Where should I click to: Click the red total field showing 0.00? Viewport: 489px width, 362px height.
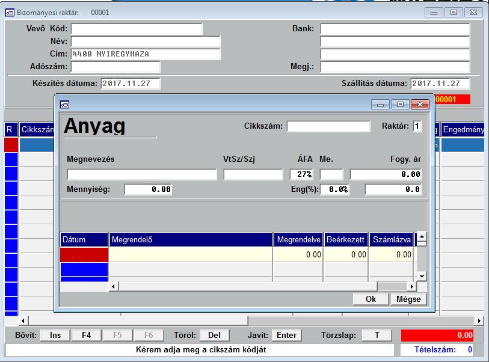(x=437, y=335)
